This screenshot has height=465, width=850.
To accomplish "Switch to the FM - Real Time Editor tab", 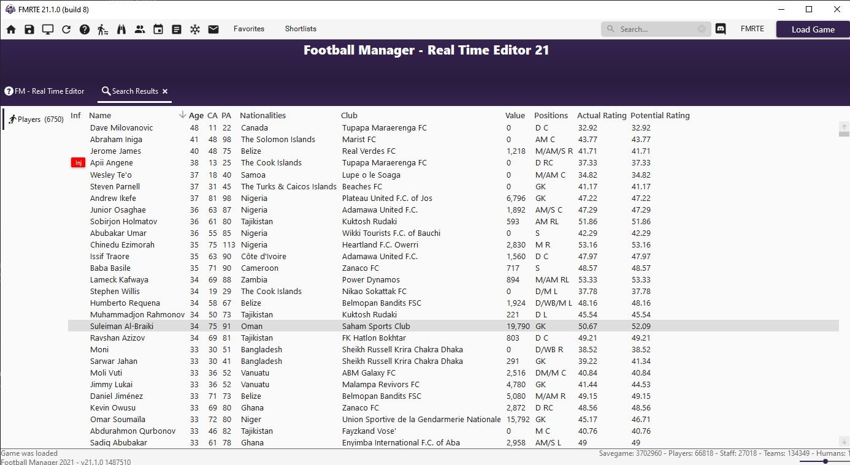I will tap(44, 91).
